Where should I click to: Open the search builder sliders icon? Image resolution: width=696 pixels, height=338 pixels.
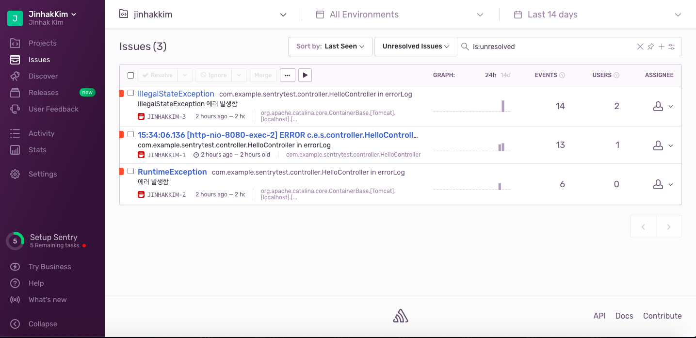tap(672, 47)
